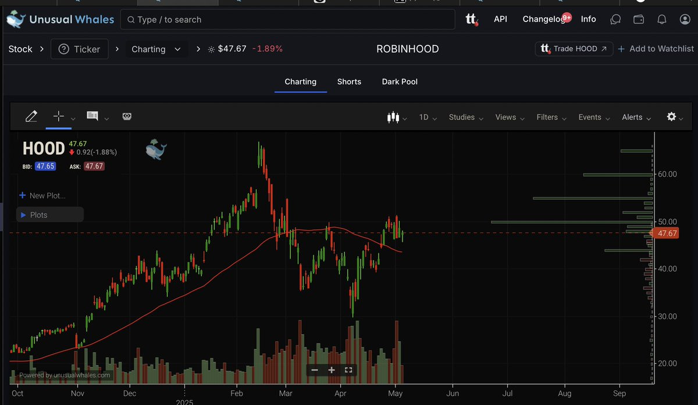Open the Filters dropdown
Screen dimensions: 698x405
[551, 117]
